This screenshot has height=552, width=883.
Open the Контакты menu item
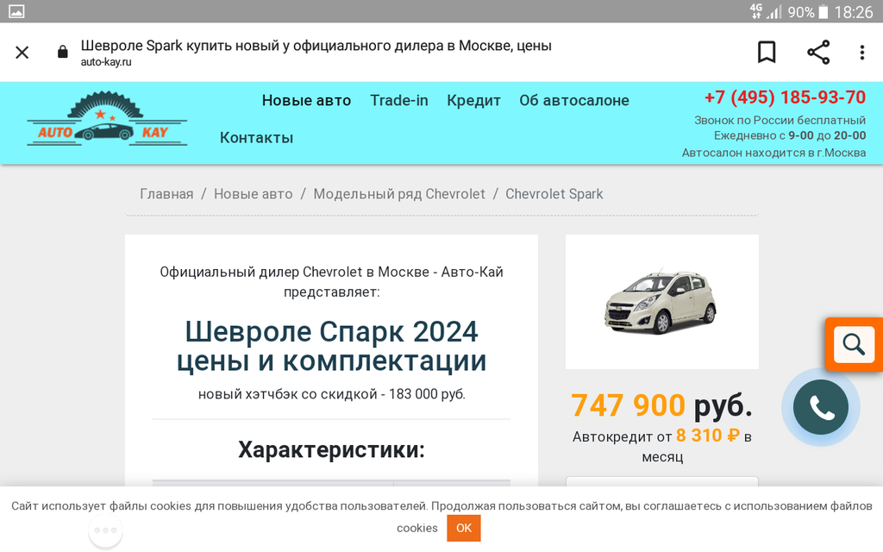256,137
